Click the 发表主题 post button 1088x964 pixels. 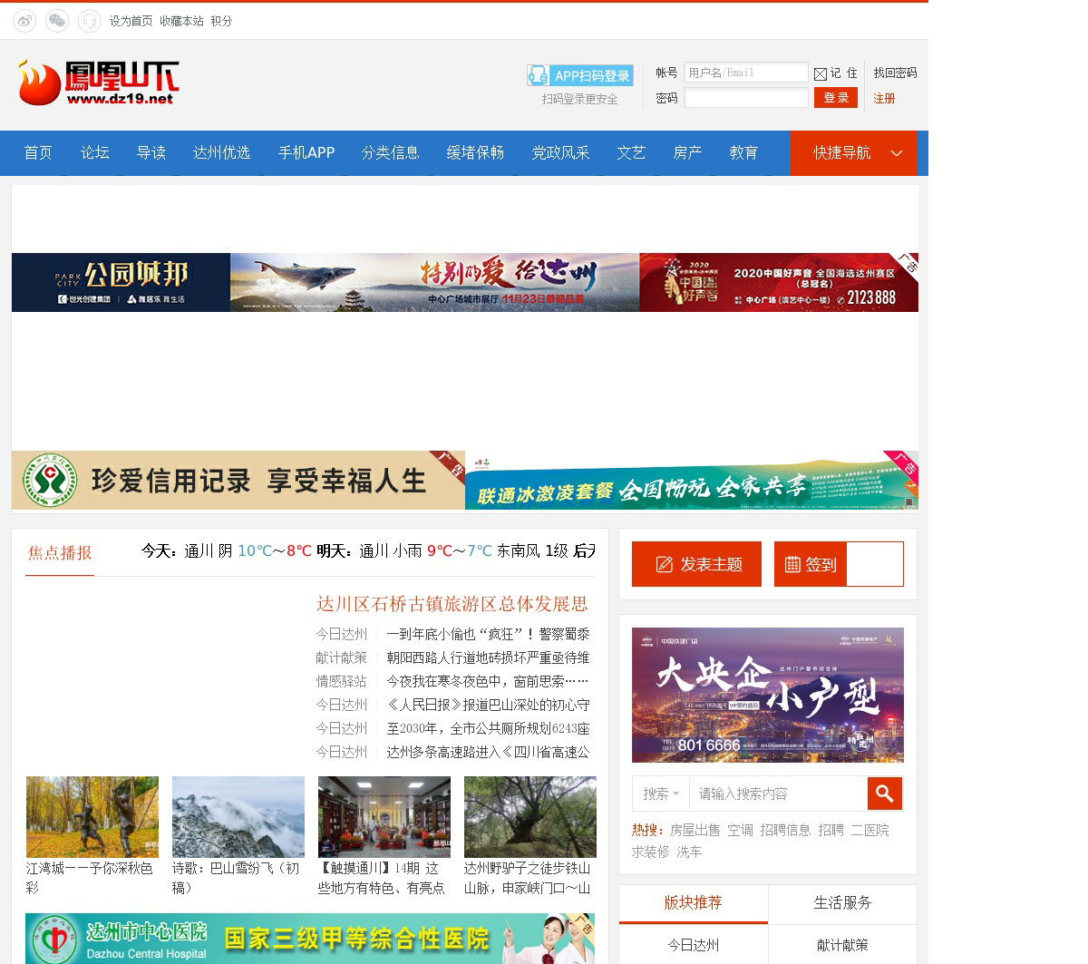[x=696, y=564]
